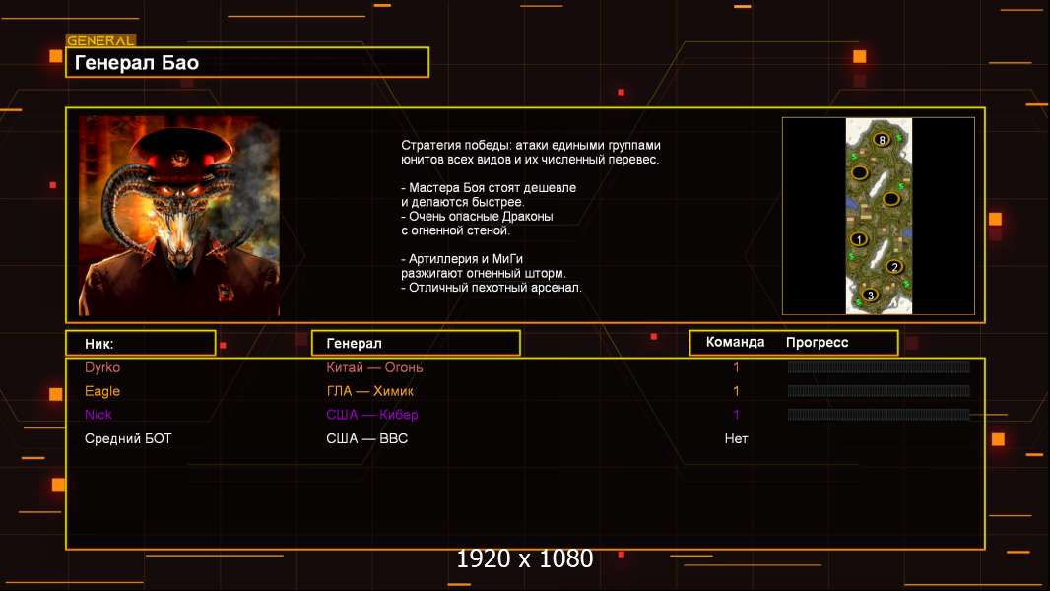Click the map preview thumbnail
1050x591 pixels.
tap(879, 216)
